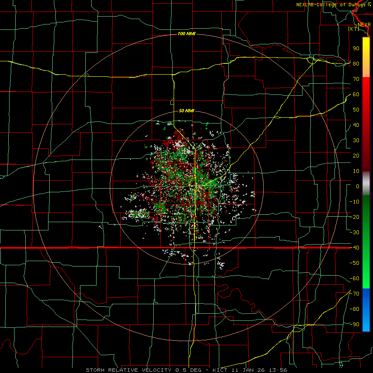Click the positive 70 scale value
Screen dimensions: 373x373
(x=356, y=79)
